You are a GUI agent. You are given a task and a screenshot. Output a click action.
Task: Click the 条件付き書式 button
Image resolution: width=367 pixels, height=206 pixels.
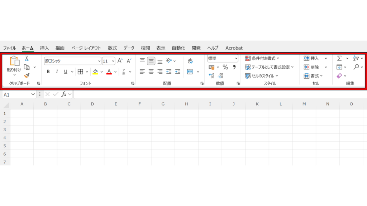click(x=262, y=58)
